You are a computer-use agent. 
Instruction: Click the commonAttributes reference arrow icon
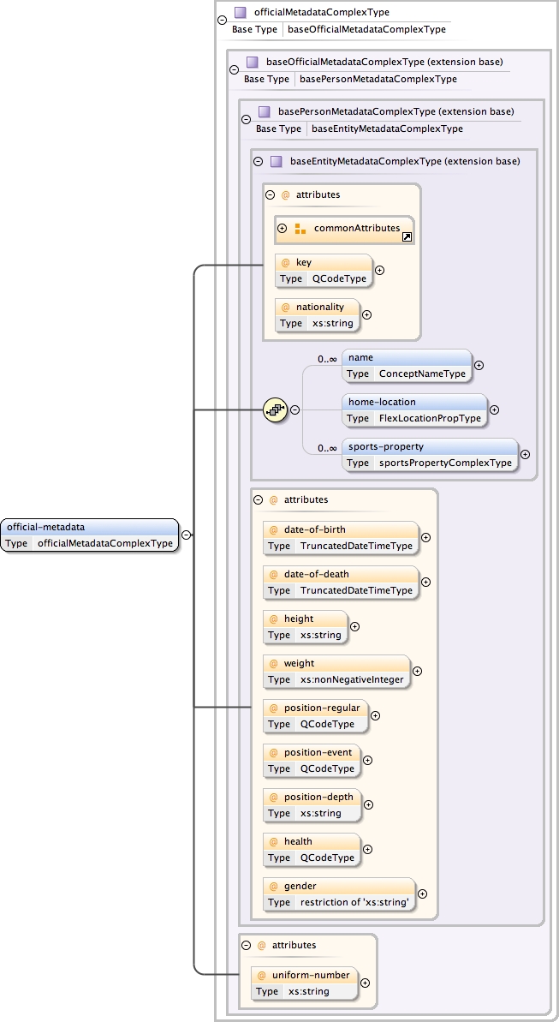(407, 236)
